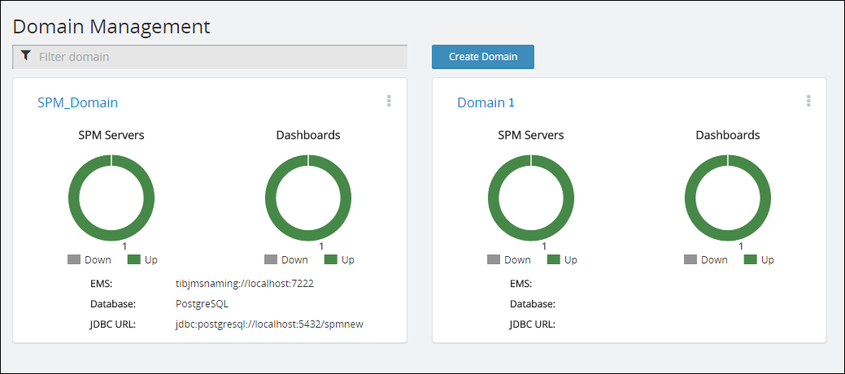Toggle Up legend under SPM_Domain Dashboards
Image resolution: width=845 pixels, height=374 pixels.
click(x=339, y=259)
